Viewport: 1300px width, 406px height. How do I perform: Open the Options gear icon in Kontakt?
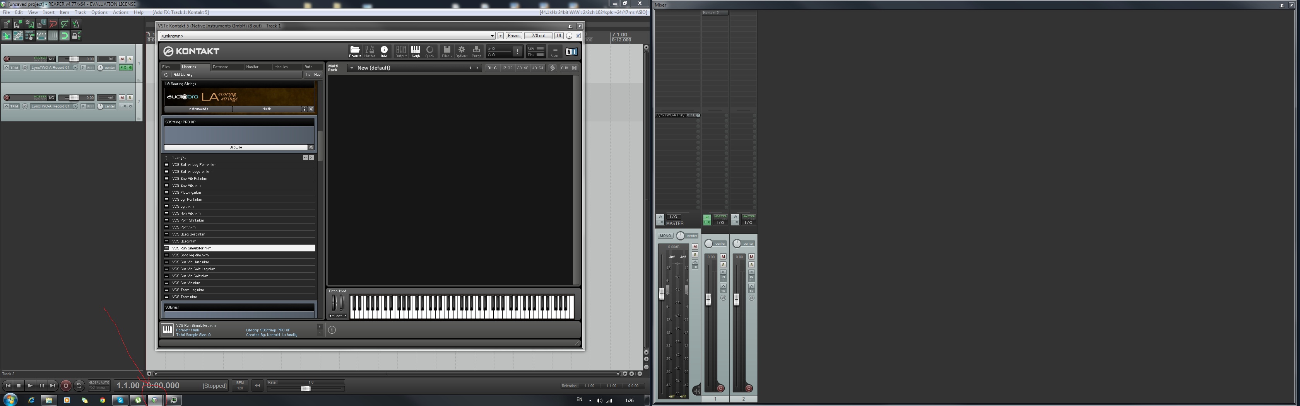[461, 51]
